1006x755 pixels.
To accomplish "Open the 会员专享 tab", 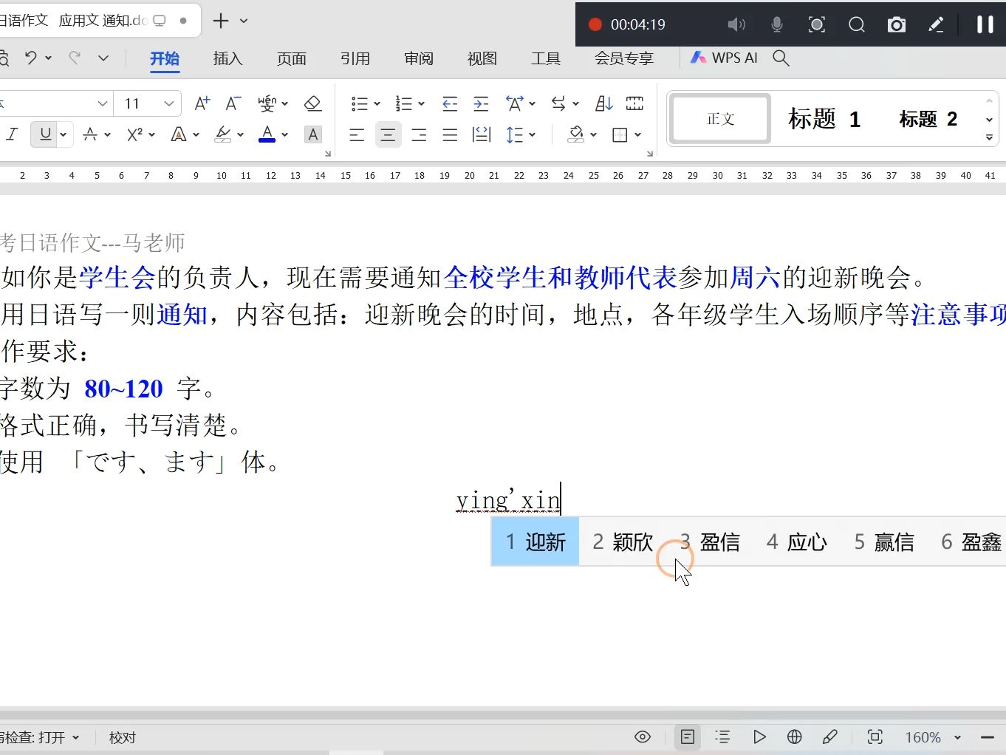I will (x=624, y=58).
